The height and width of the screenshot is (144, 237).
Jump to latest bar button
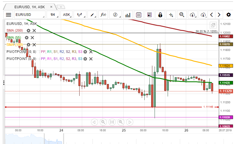(112, 122)
